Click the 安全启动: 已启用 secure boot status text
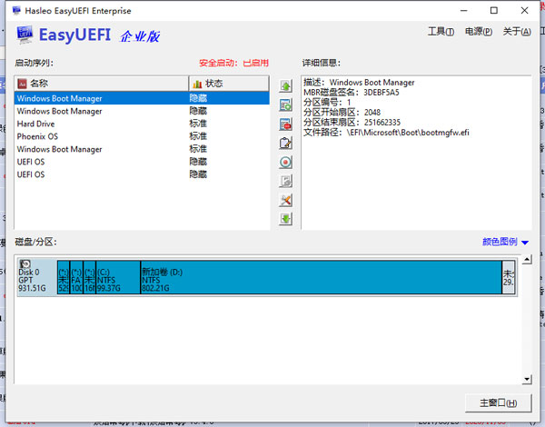 tap(234, 63)
